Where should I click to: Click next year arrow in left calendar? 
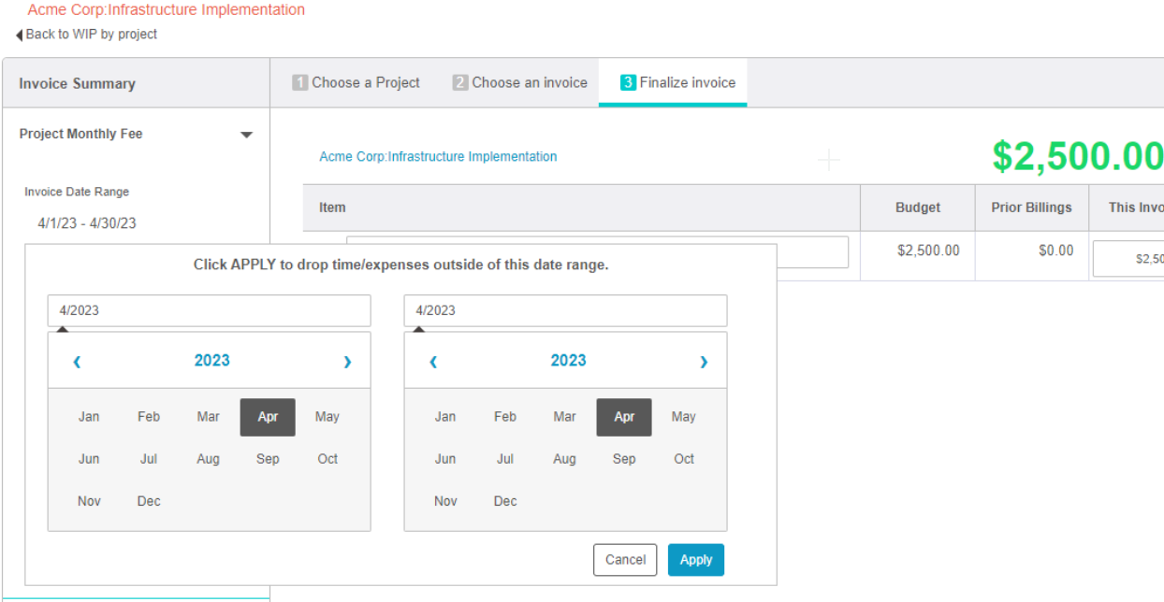[347, 362]
